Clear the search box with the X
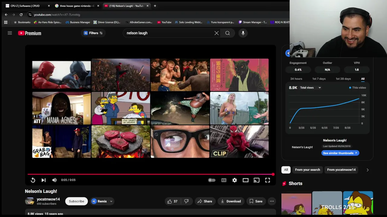This screenshot has height=217, width=387. point(216,33)
